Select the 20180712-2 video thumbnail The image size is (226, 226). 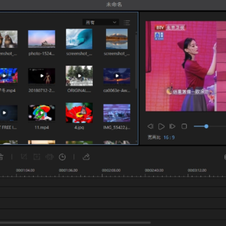click(41, 76)
